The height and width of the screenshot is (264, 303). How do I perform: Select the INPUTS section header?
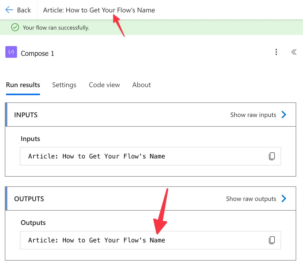coord(26,115)
